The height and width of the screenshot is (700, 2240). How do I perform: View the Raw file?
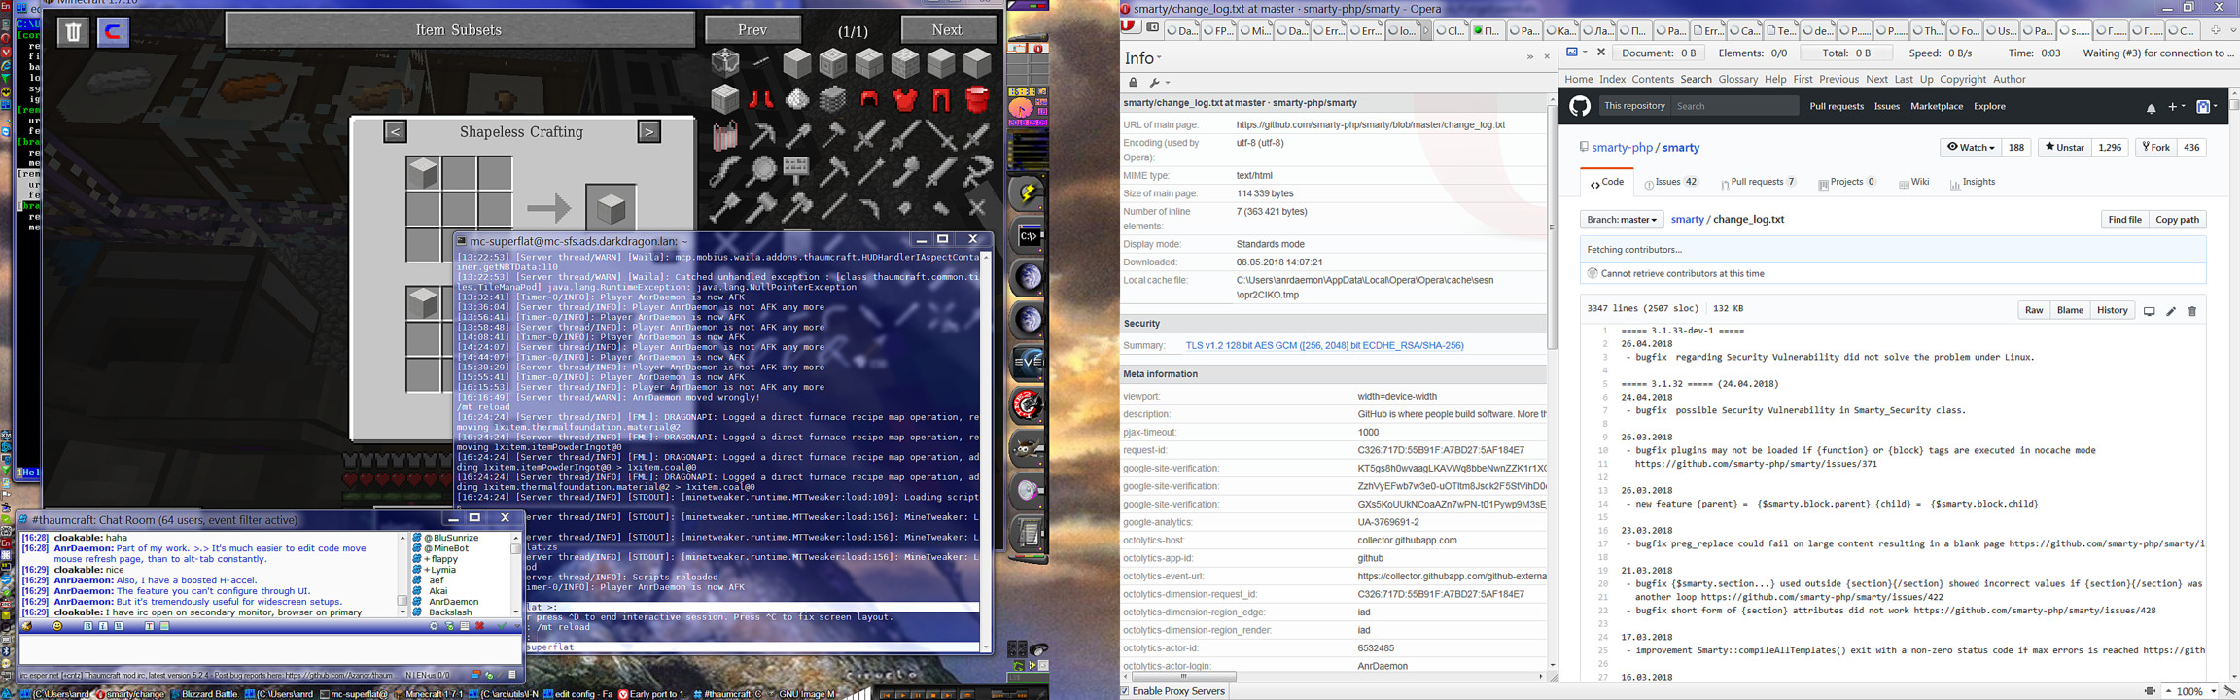(x=2034, y=310)
